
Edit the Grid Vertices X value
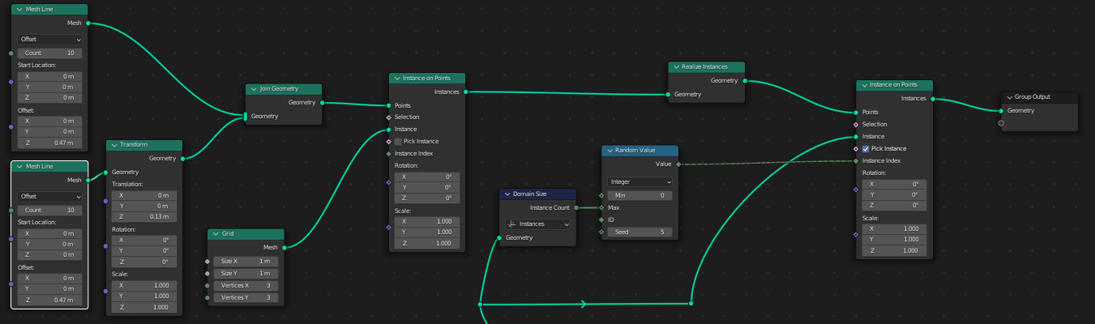246,286
